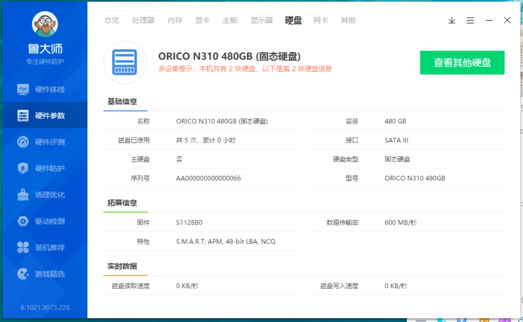
Task: Click the capacity value 480 GB
Action: 395,121
